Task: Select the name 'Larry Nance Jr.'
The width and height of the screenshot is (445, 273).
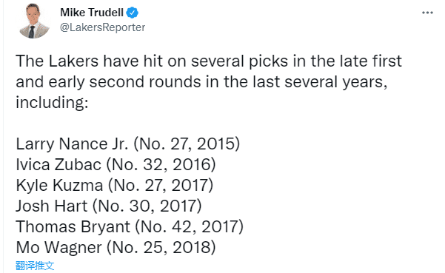Action: (72, 144)
